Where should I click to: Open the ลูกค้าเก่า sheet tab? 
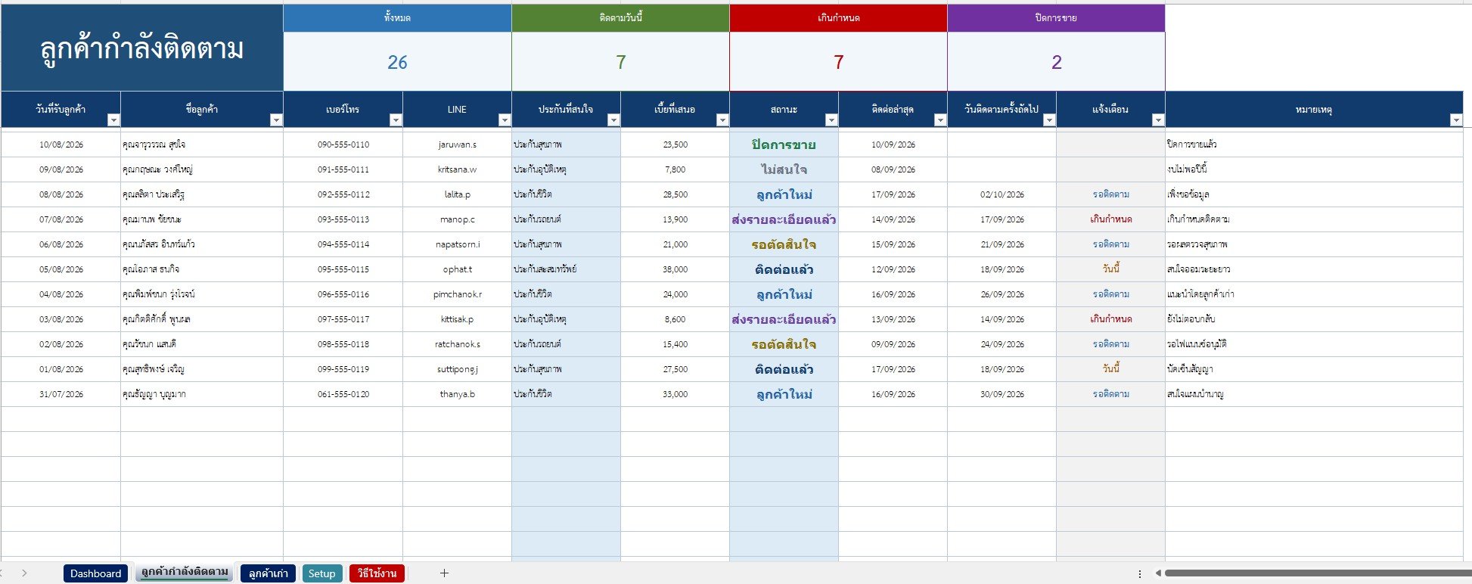click(x=268, y=573)
